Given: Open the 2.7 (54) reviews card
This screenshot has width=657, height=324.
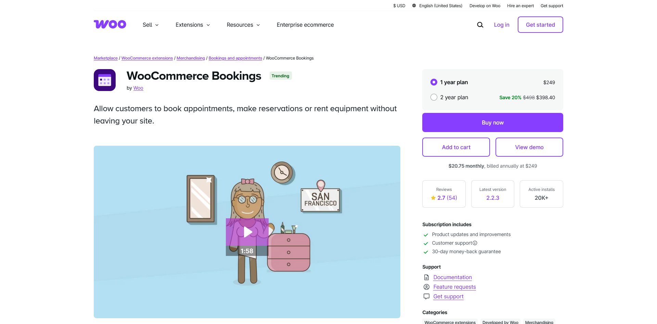Looking at the screenshot, I should point(444,194).
